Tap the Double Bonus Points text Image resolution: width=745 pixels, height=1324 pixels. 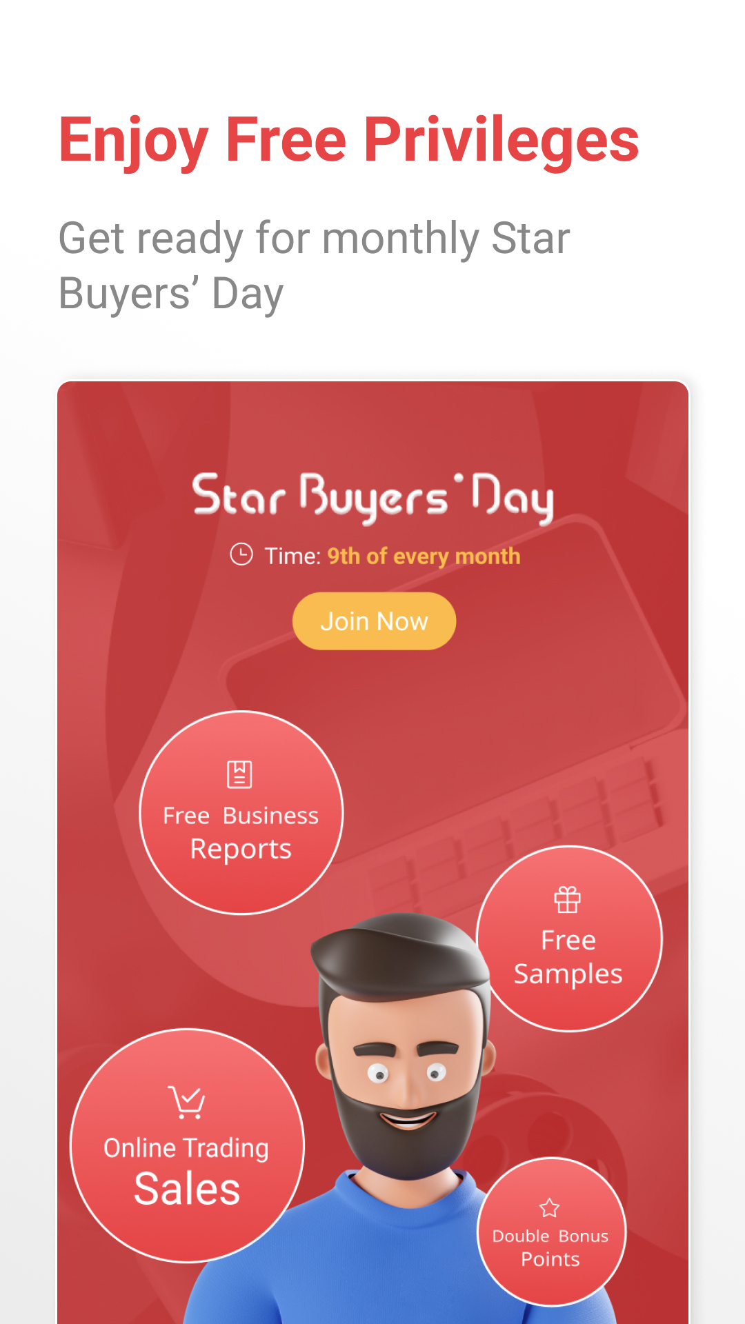tap(550, 1247)
